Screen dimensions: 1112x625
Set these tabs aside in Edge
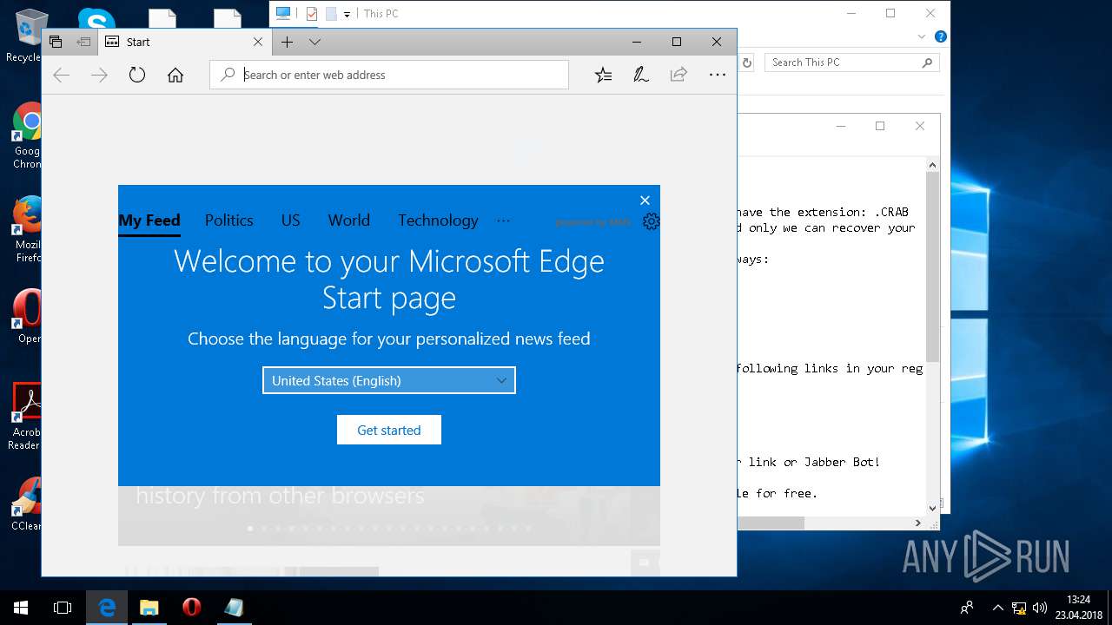coord(83,42)
